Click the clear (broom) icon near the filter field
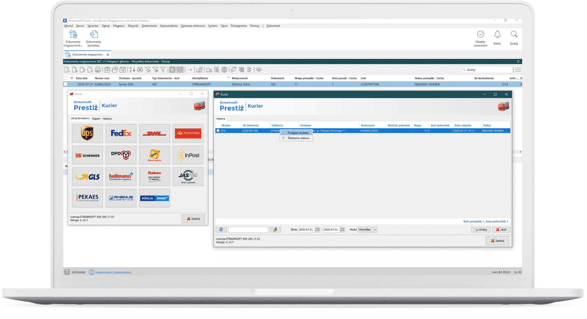Image resolution: width=587 pixels, height=319 pixels. point(276,229)
